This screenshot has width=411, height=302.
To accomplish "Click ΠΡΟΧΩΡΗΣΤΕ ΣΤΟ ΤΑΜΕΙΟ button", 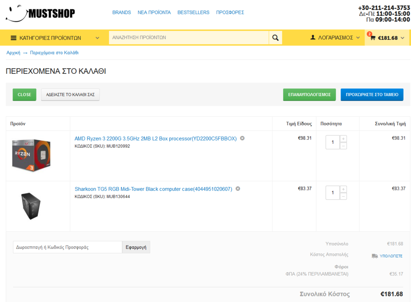I will coord(372,94).
